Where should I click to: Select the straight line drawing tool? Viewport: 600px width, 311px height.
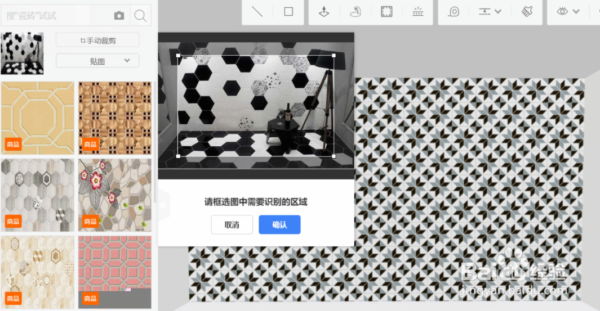point(257,12)
